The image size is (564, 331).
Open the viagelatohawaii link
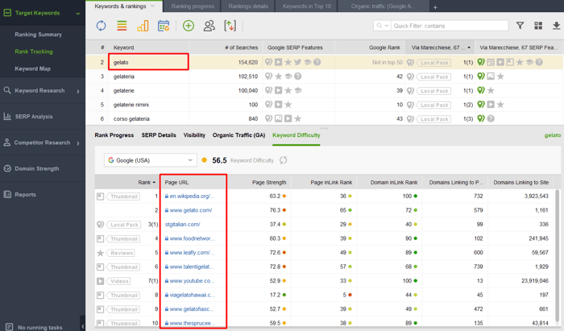coord(193,295)
